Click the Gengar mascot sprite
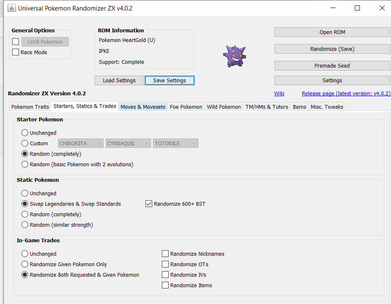Viewport: 391px width, 304px height. pyautogui.click(x=235, y=56)
